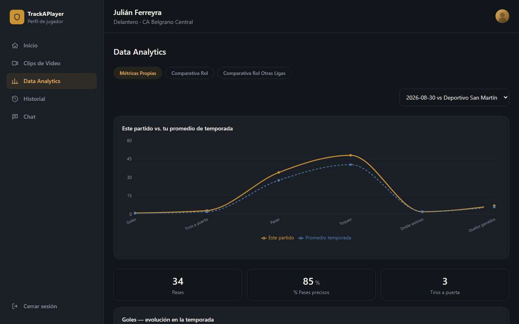Image resolution: width=519 pixels, height=324 pixels.
Task: Click the Toques data point on orange line
Action: [351, 155]
